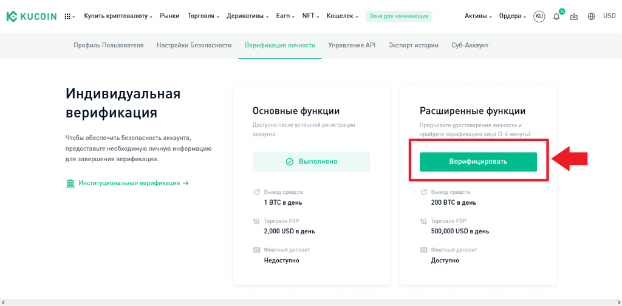Open the KU account avatar
622x306 pixels.
[539, 16]
